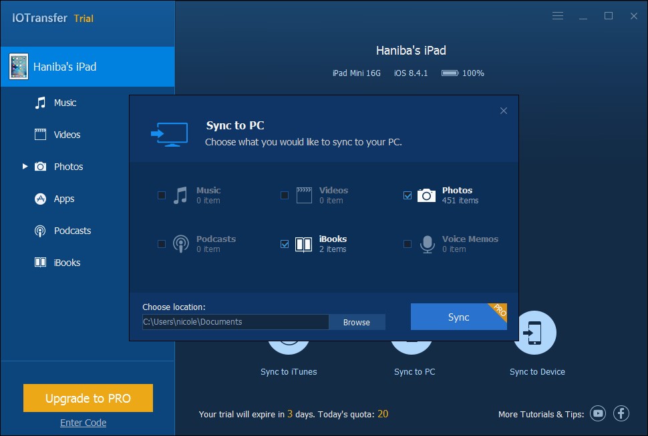Click the trial quota number 20
The image size is (648, 436).
tap(383, 414)
